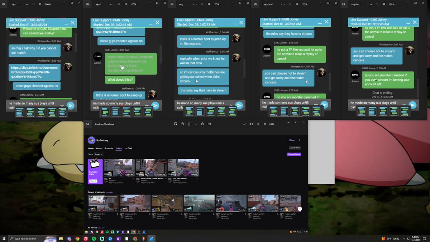This screenshot has width=430, height=242.
Task: Open file info for twitch dashboard.png
Action: [202, 124]
